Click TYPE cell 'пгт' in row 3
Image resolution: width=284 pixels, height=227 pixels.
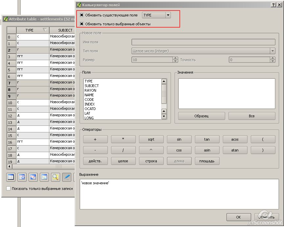(x=33, y=57)
